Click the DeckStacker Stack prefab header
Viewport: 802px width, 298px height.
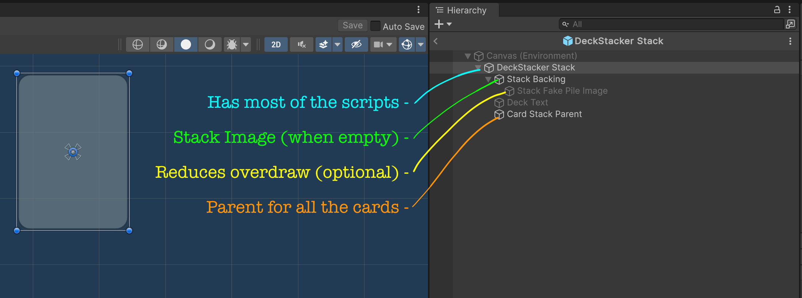click(x=614, y=41)
